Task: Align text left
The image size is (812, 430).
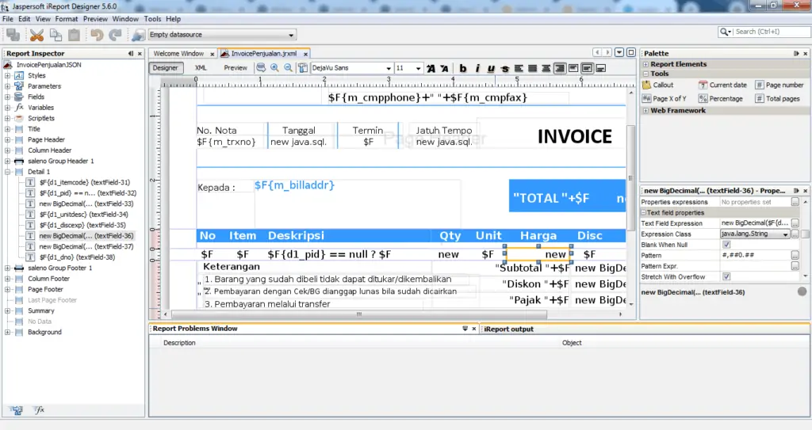Action: point(519,68)
